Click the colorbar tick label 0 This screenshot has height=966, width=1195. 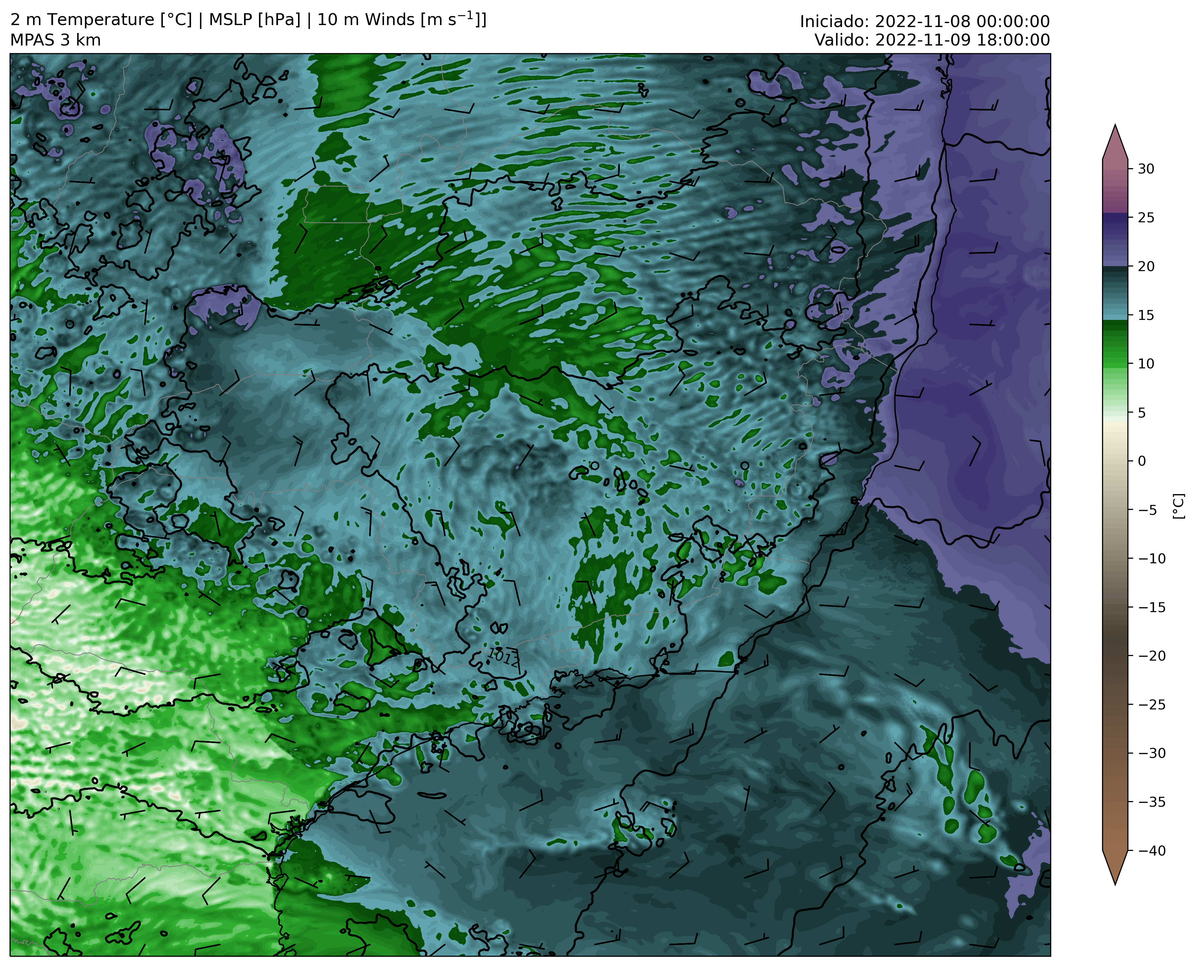pos(1142,461)
